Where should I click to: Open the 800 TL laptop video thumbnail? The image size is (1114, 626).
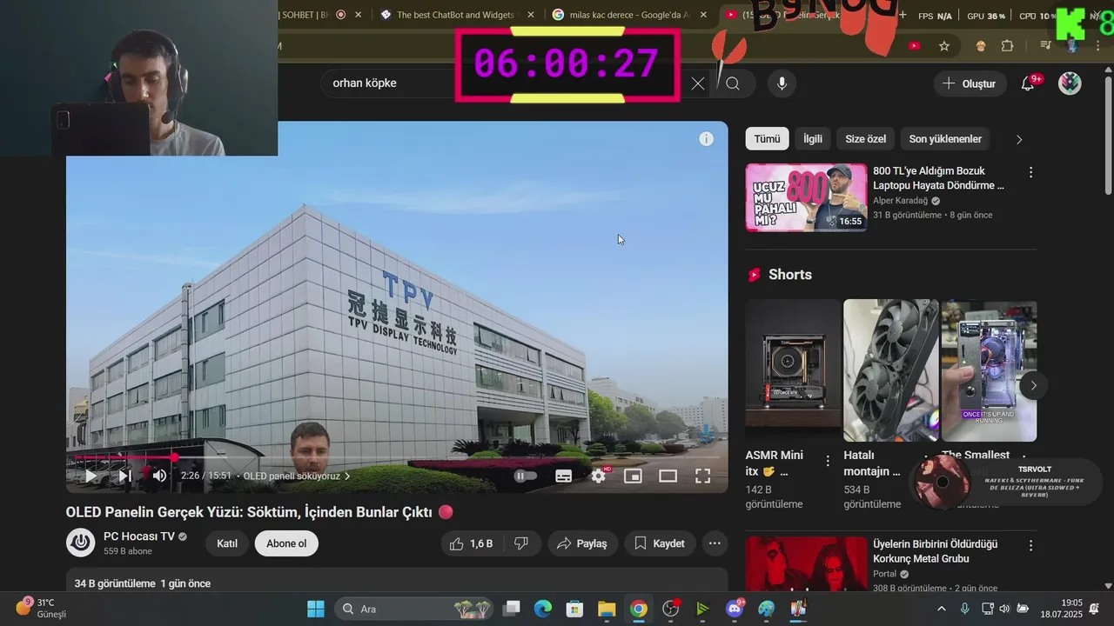point(806,197)
